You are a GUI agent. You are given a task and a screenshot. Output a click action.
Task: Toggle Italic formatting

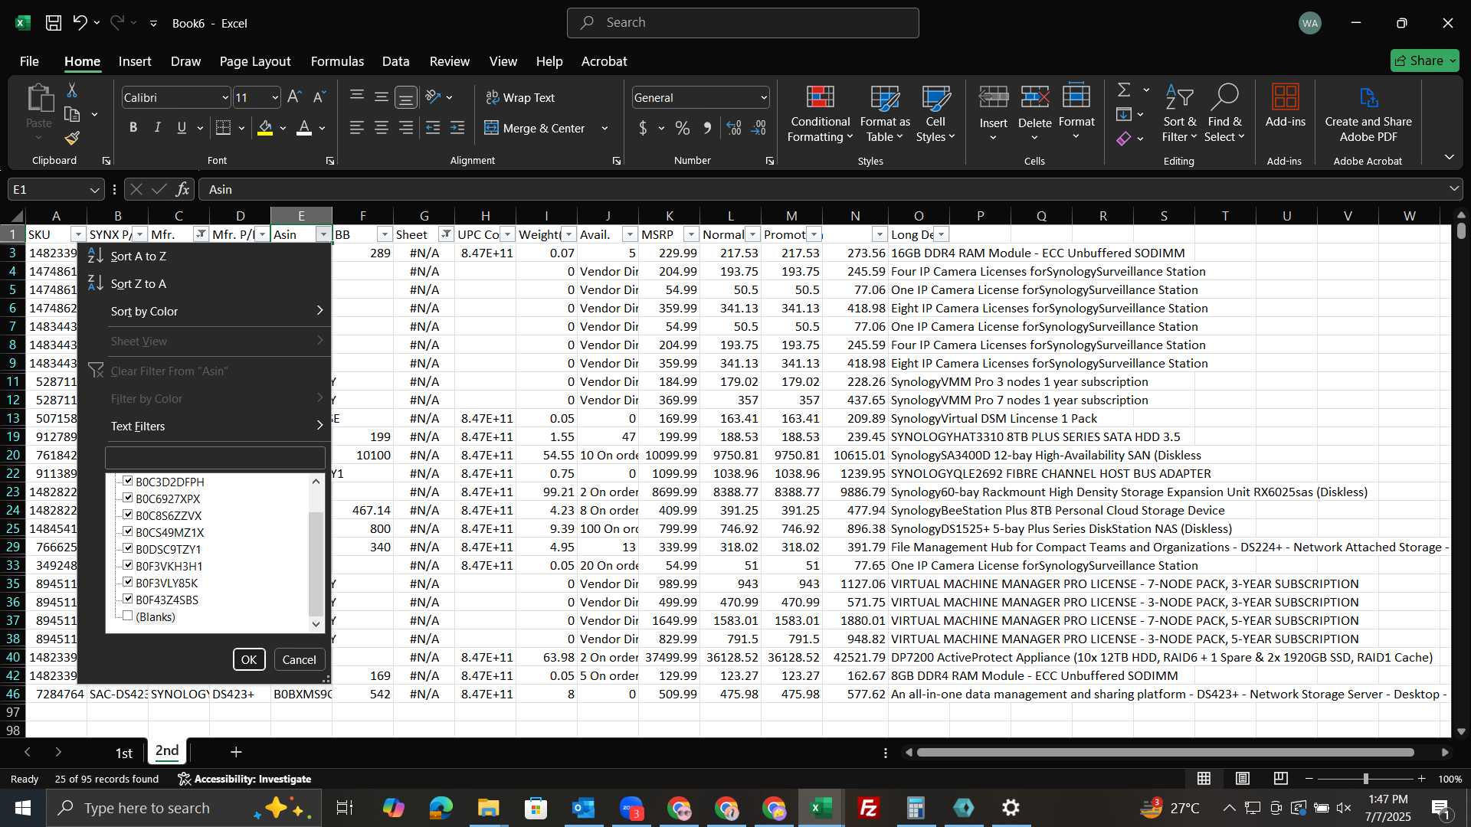pyautogui.click(x=157, y=128)
